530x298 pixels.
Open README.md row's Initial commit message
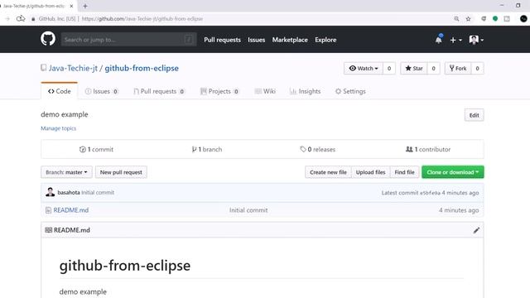click(x=248, y=210)
